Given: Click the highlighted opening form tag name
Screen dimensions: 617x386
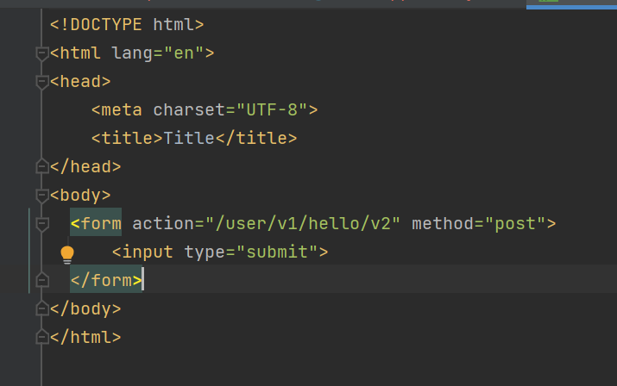Looking at the screenshot, I should 96,224.
